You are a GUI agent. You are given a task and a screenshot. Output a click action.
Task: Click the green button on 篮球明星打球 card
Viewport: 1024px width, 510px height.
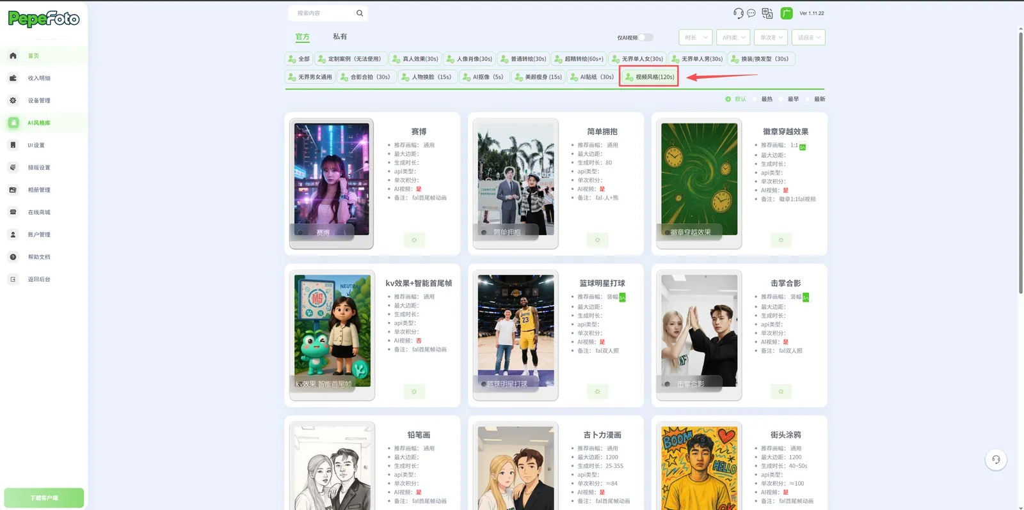(x=598, y=391)
